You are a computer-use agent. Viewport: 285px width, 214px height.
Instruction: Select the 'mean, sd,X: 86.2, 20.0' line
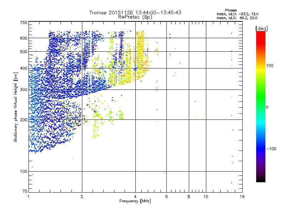(x=237, y=18)
